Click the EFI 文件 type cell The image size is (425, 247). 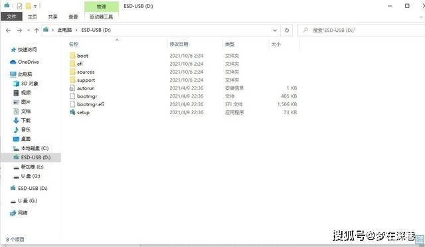click(234, 104)
